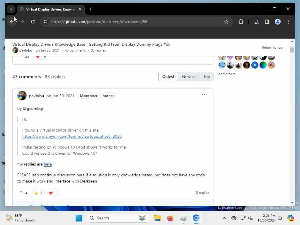Click the blue participant avatar in sidebar
Viewport: 300px width, 225px height.
[255, 65]
